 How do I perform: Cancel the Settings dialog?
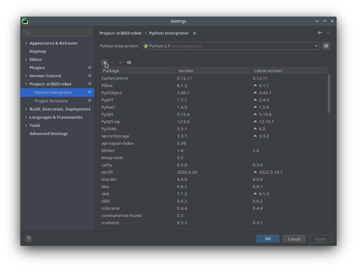(x=294, y=239)
